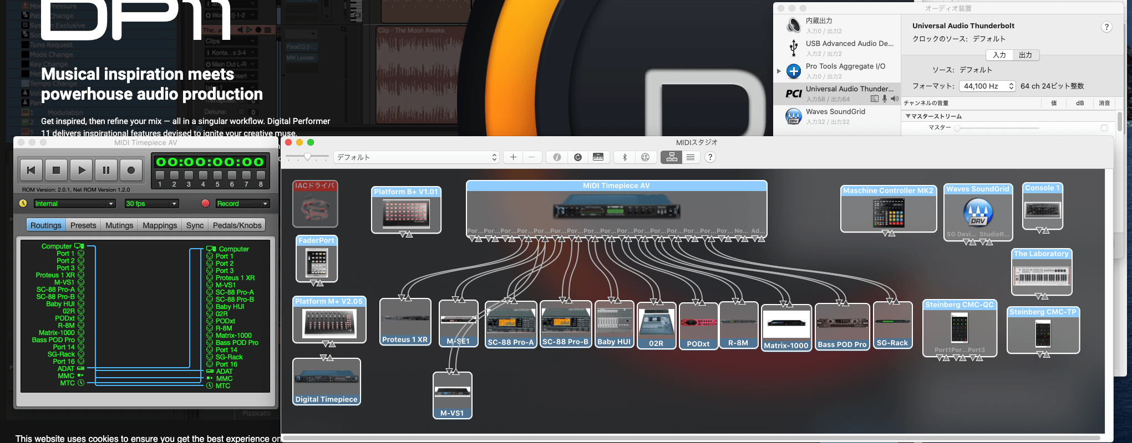Select the 02R mixer device
Viewport: 1132px width, 443px height.
pos(656,326)
